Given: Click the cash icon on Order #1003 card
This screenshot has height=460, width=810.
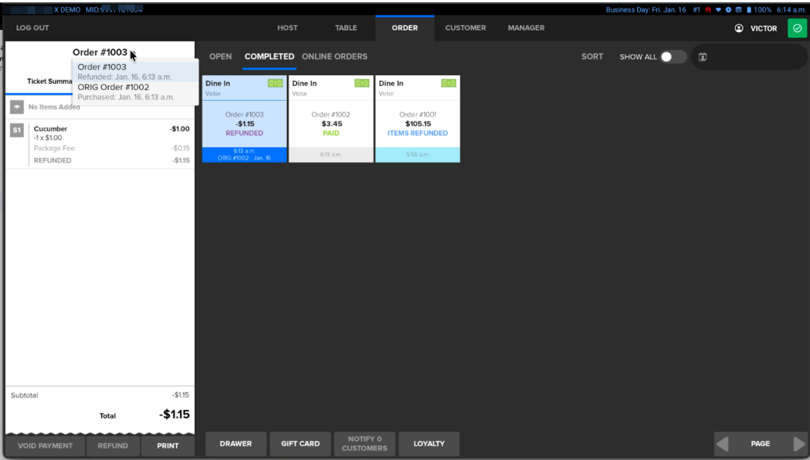Looking at the screenshot, I should pyautogui.click(x=275, y=83).
